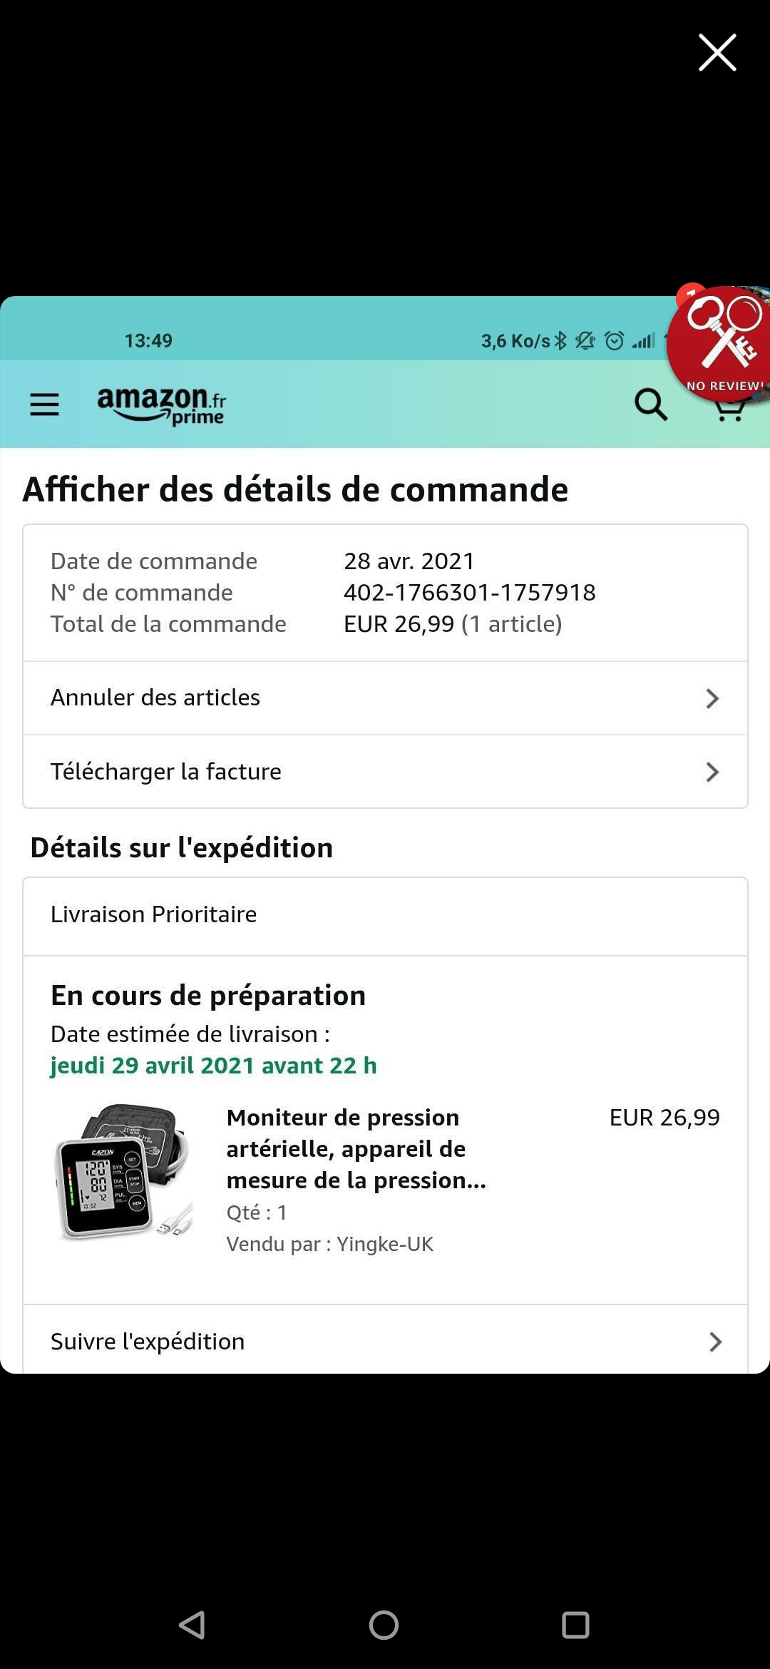Expand chevron next to Annuler des articles
This screenshot has width=770, height=1669.
pyautogui.click(x=712, y=698)
